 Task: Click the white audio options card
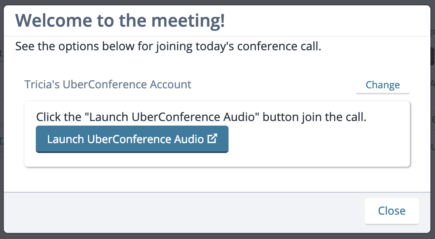coord(217,133)
